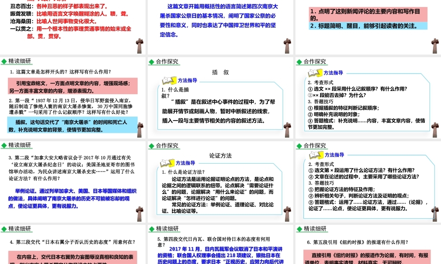441x264 pixels.
Task: Open the slide thumbnail titled 插 叙
Action: (220, 98)
